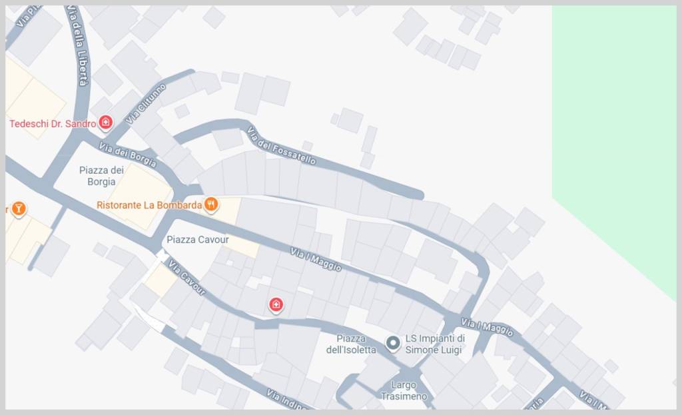682x415 pixels.
Task: Select the Piazza Cavour label
Action: tap(198, 240)
